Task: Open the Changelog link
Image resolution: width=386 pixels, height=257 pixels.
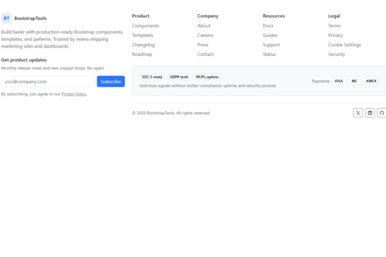Action: [x=143, y=45]
